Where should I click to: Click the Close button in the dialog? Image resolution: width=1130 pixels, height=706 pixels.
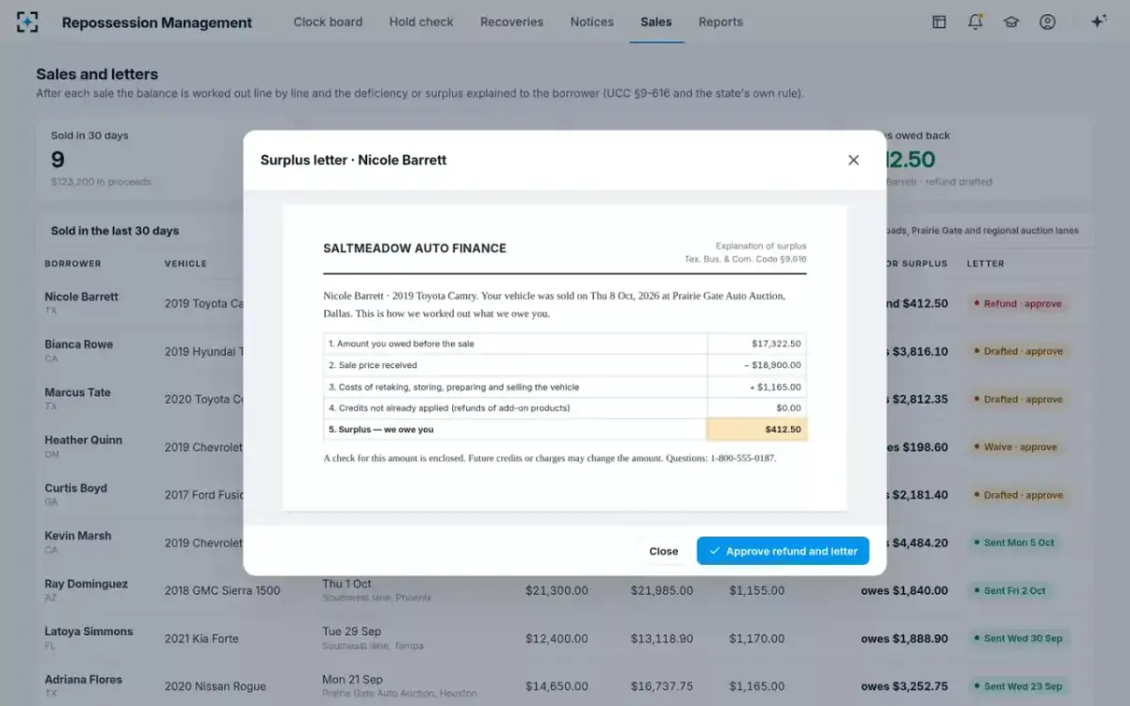pyautogui.click(x=664, y=551)
